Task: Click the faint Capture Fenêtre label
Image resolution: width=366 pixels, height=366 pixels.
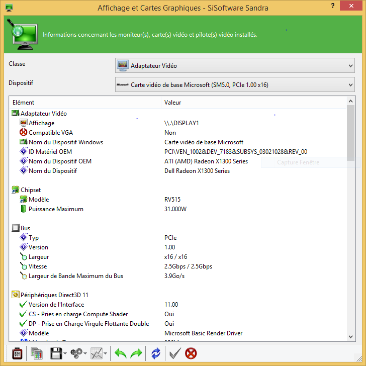Action: pos(298,162)
